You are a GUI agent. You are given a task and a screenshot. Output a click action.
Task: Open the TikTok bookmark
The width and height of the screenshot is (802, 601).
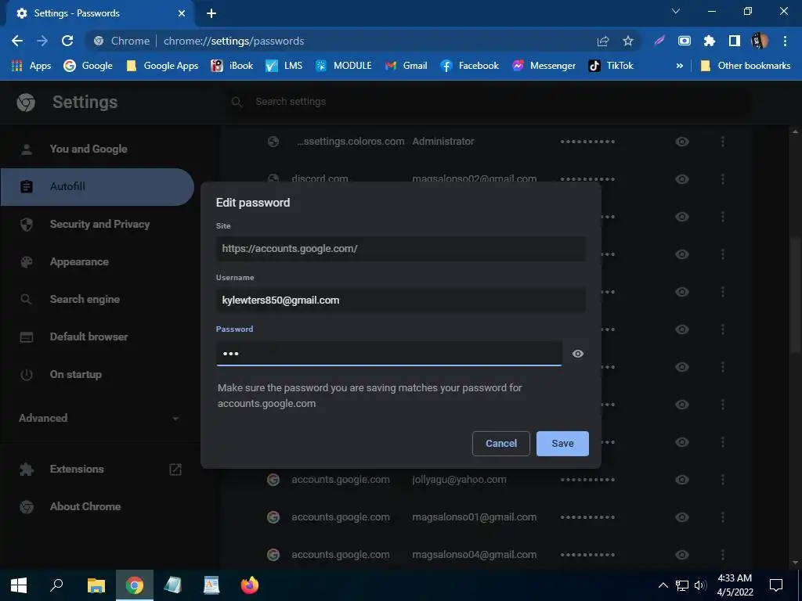pos(611,66)
